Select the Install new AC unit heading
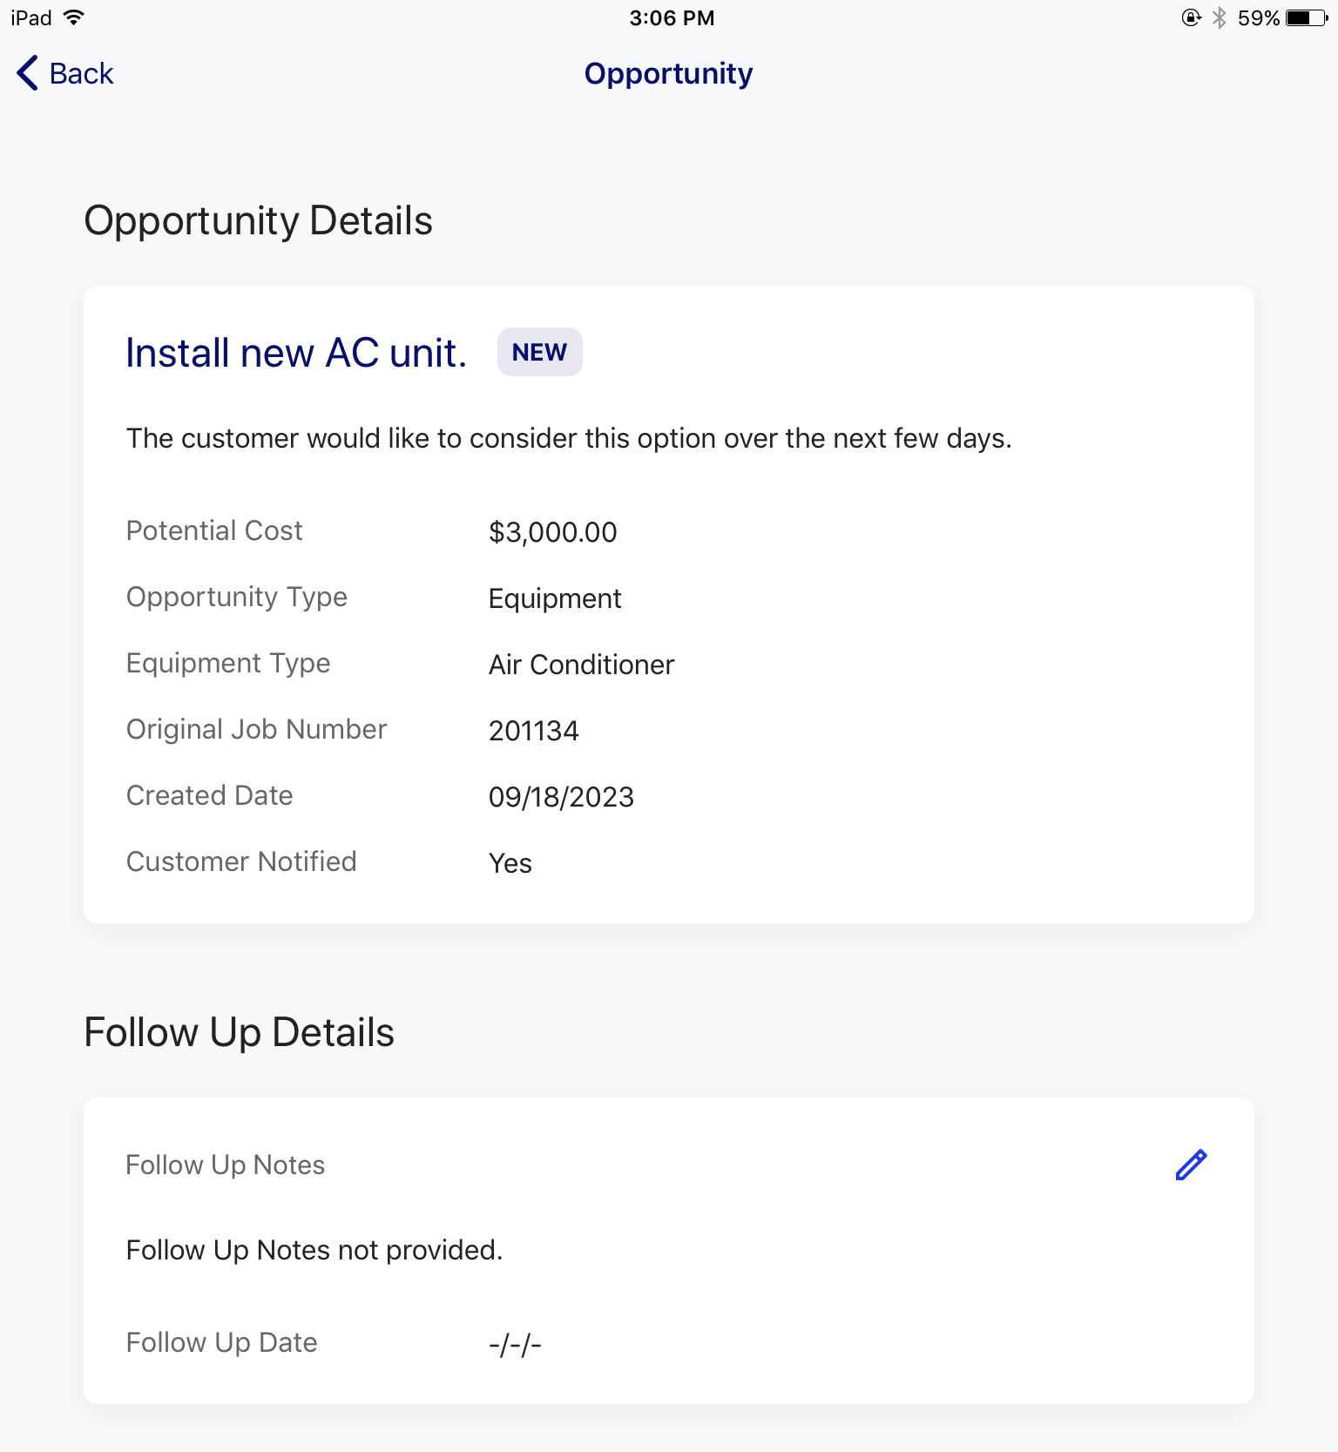The image size is (1338, 1452). (x=296, y=353)
